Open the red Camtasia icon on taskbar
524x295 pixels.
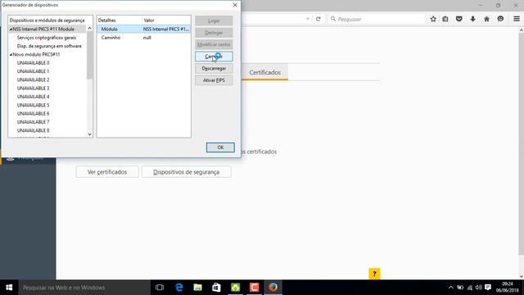click(254, 288)
